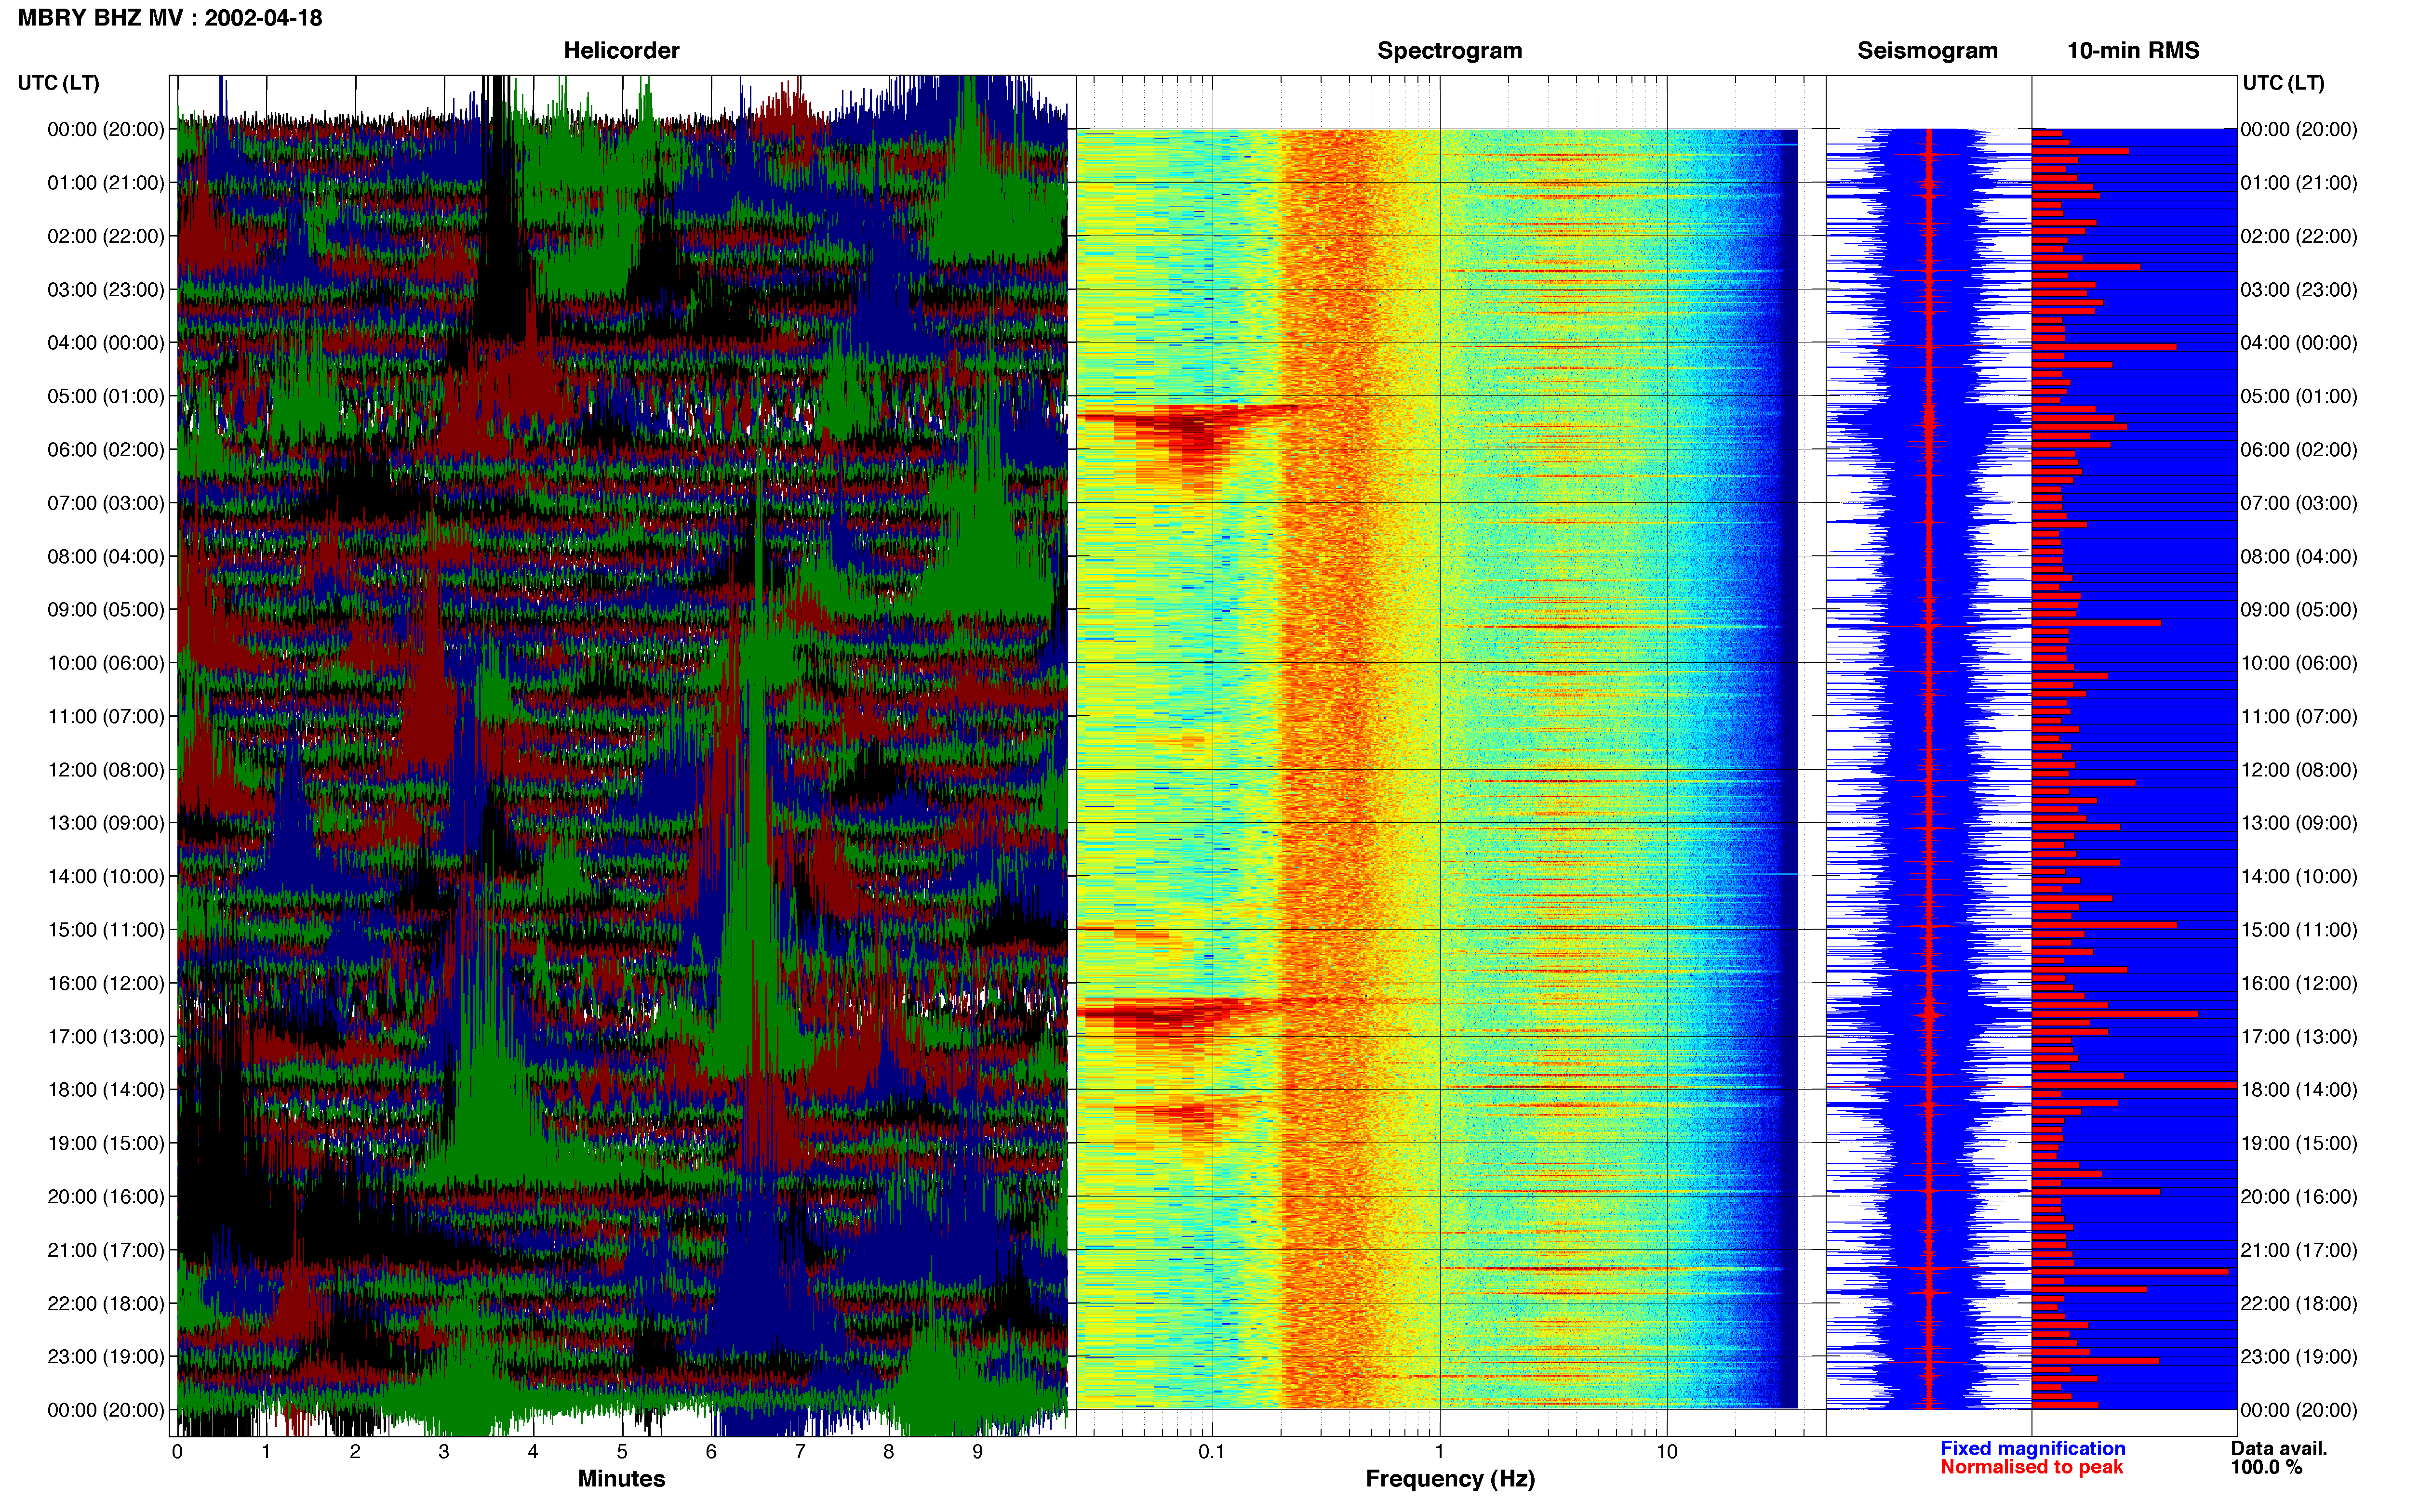The image size is (2419, 1512).
Task: Click the left '07:00 (03:00)' time label
Action: (x=106, y=503)
